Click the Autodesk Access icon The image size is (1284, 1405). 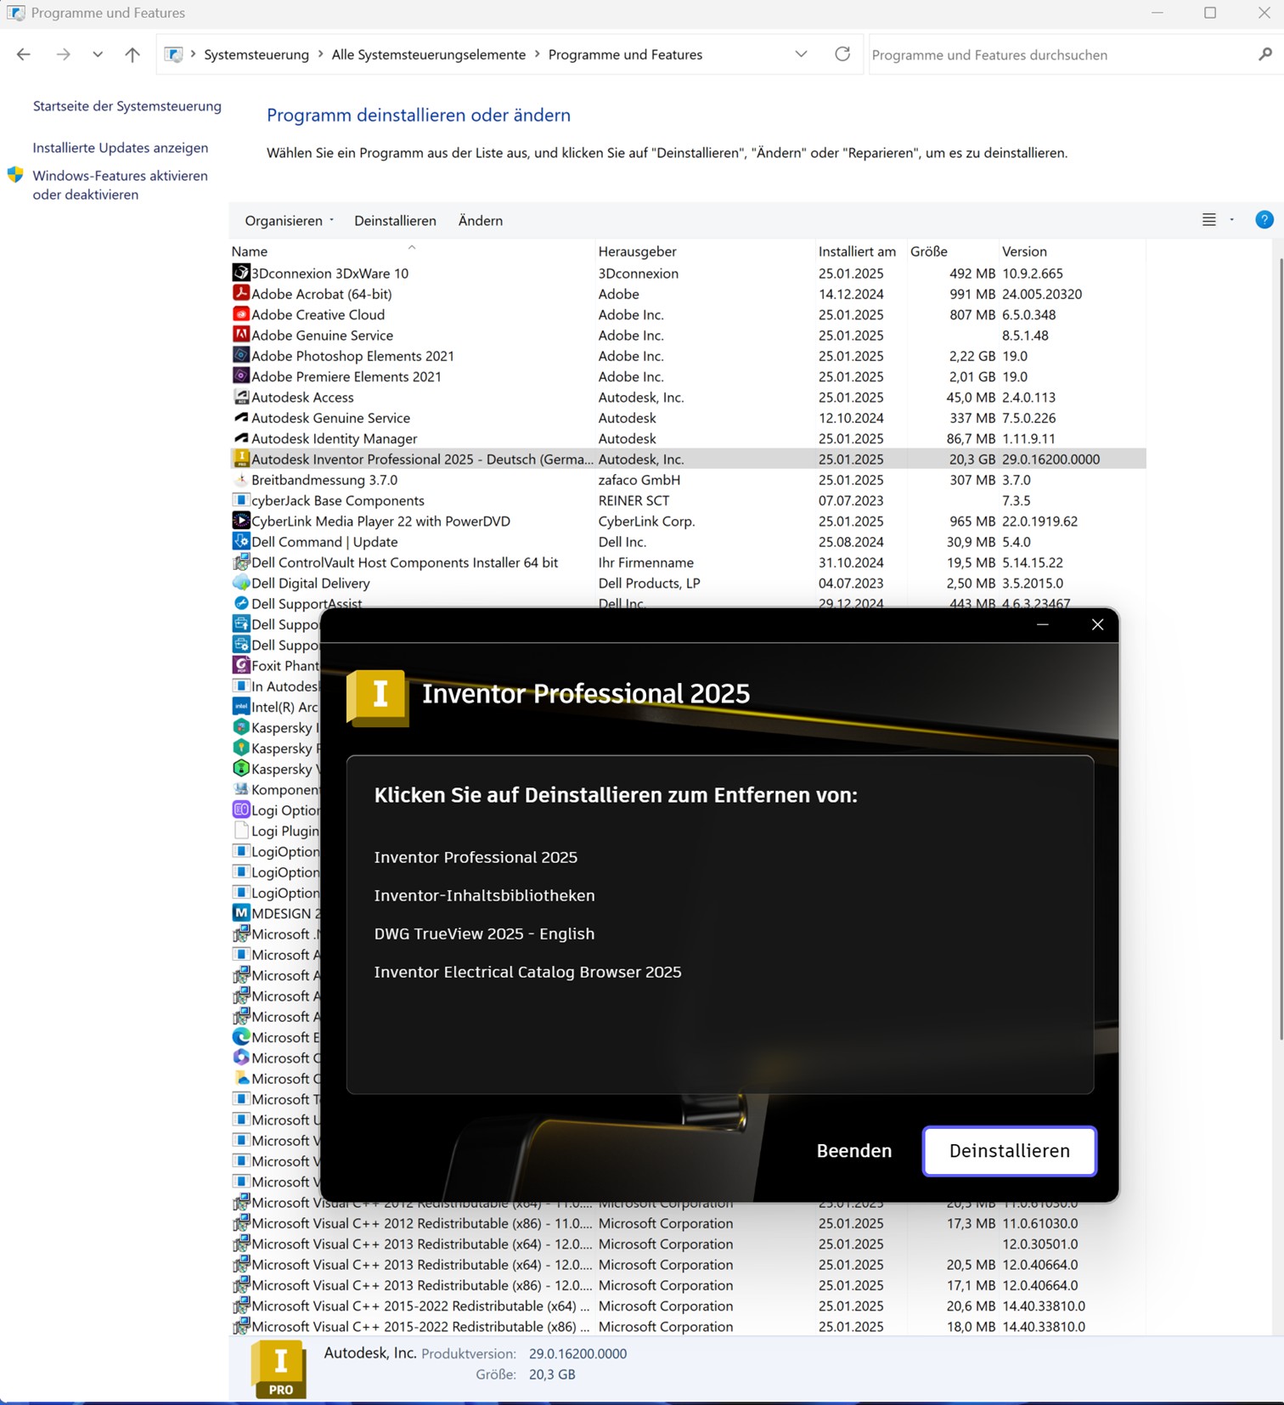point(241,397)
